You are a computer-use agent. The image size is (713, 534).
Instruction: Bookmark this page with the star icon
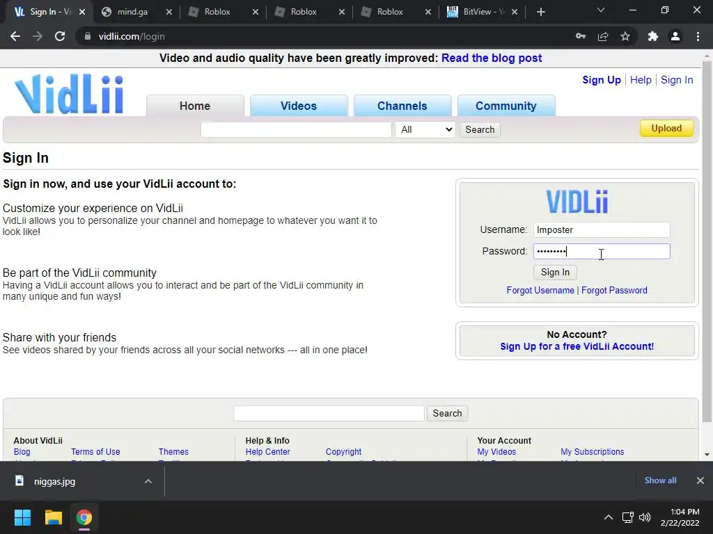pyautogui.click(x=625, y=36)
